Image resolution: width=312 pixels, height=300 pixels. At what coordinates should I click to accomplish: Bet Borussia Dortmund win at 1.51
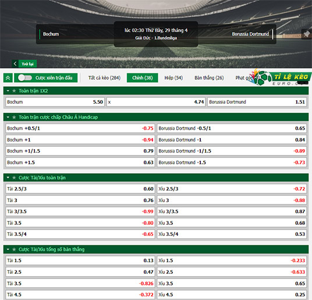[257, 102]
